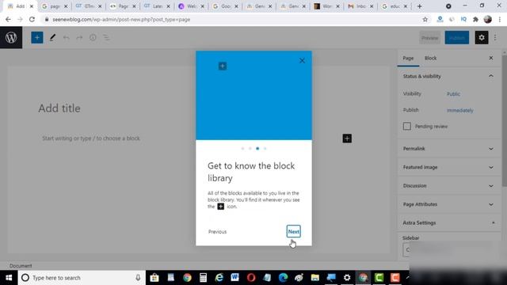Screen dimensions: 507x285
Task: Launch Opera browser from taskbar
Action: coord(251,278)
